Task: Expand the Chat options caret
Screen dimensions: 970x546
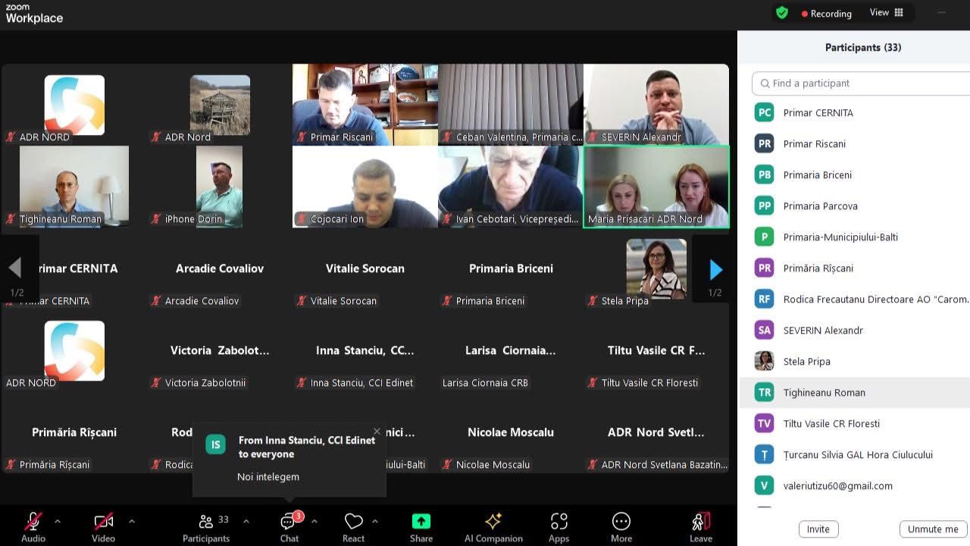Action: coord(314,522)
